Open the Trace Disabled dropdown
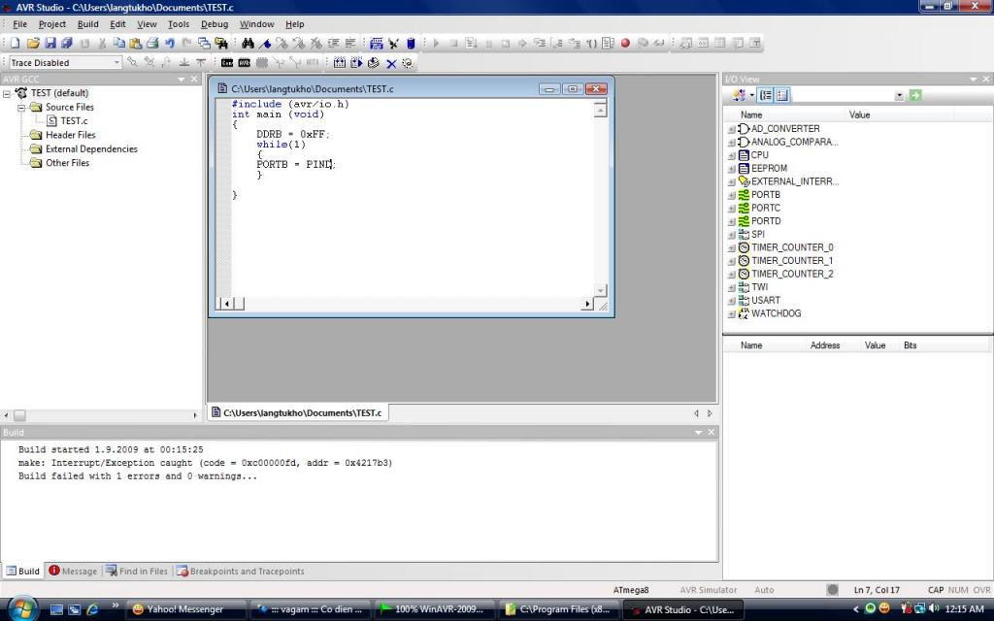The image size is (994, 621). [116, 63]
